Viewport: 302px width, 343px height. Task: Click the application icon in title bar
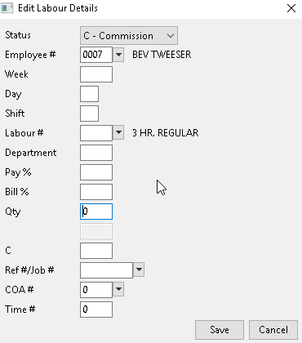click(7, 8)
